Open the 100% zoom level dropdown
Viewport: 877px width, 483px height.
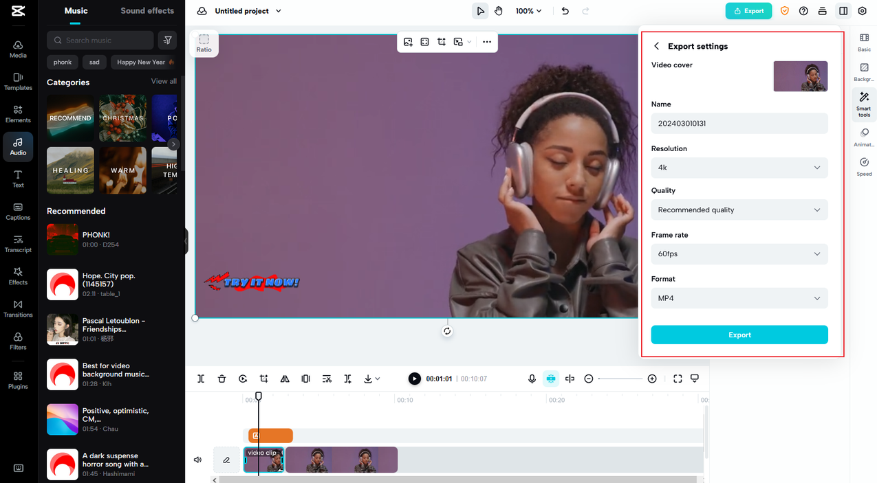529,11
